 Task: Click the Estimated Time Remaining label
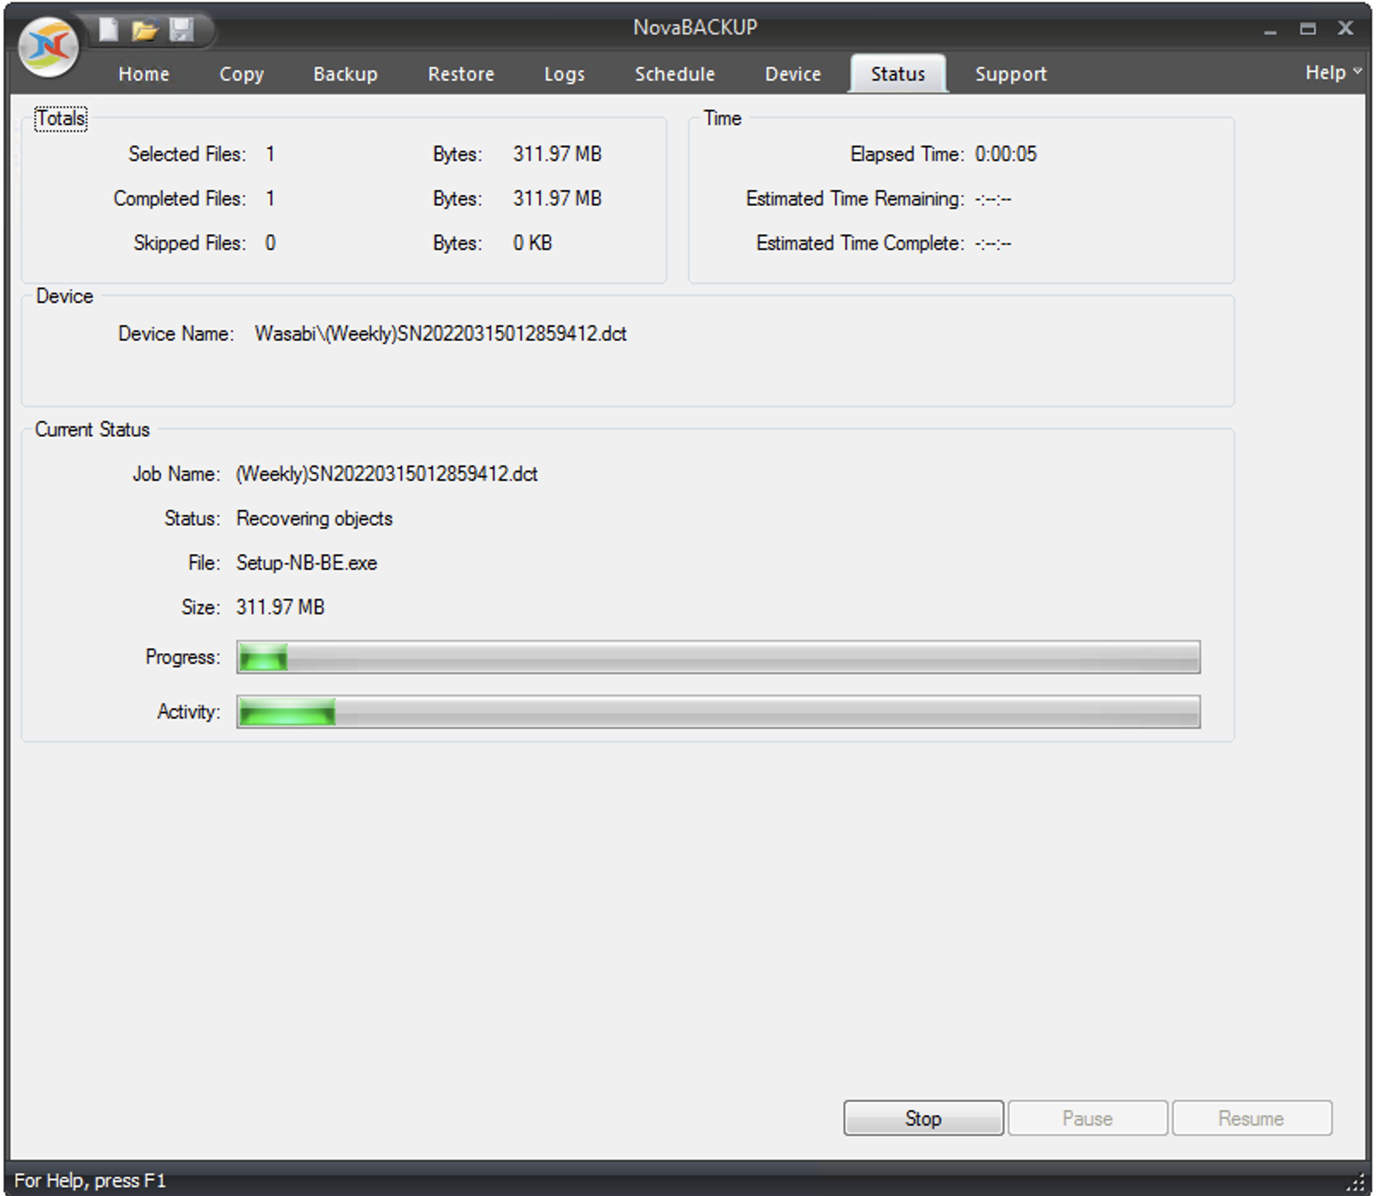click(856, 198)
